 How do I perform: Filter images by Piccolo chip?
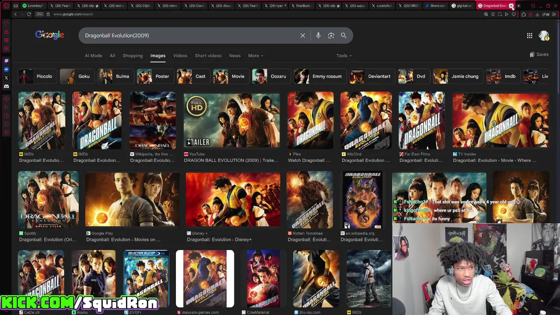tap(38, 76)
